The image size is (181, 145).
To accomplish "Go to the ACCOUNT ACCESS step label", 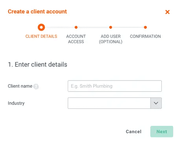I will (x=76, y=39).
